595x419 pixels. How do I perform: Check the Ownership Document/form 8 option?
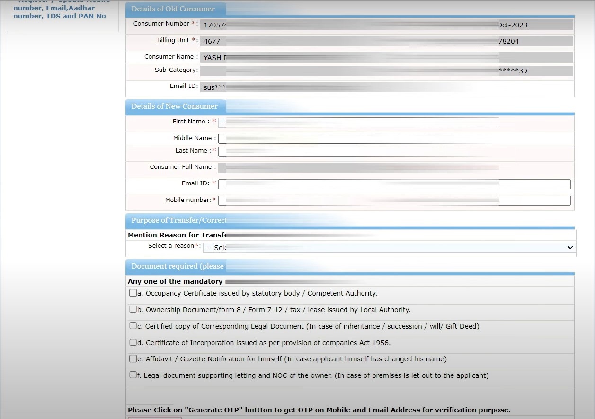click(x=133, y=309)
